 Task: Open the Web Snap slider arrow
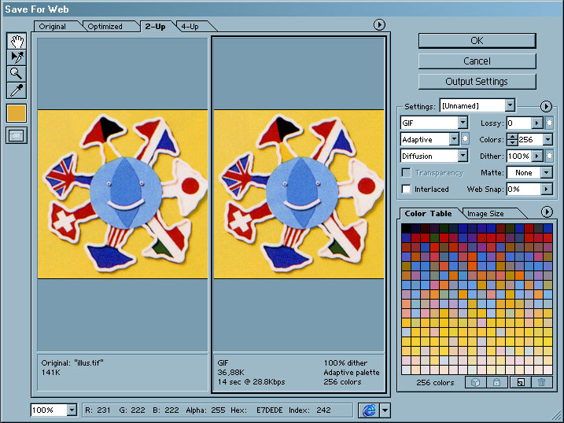(547, 189)
